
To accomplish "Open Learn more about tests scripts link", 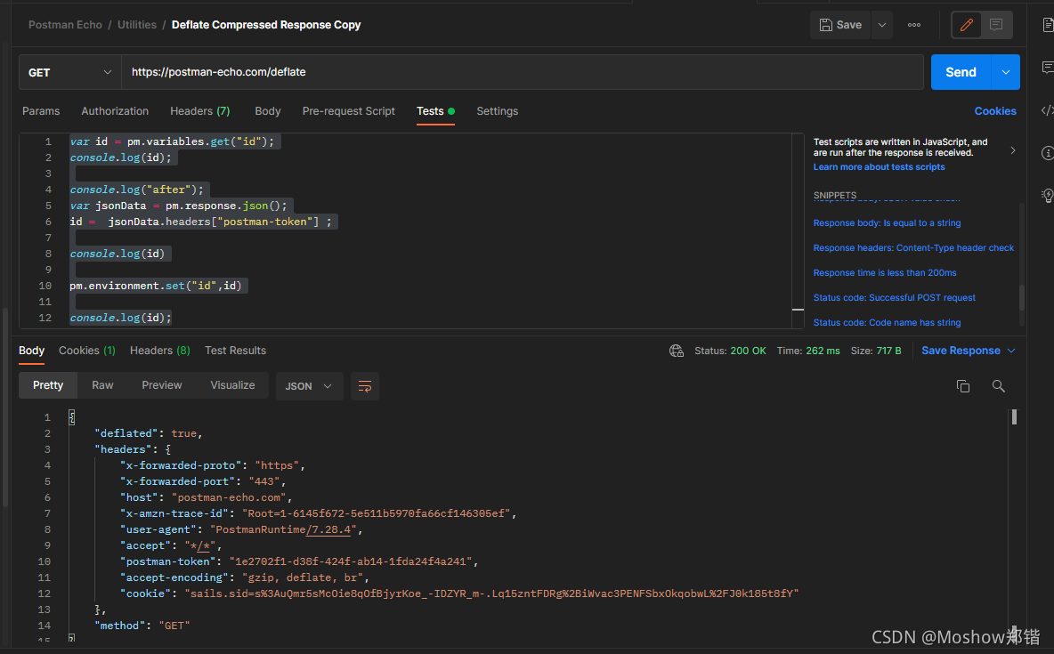I will coord(879,166).
